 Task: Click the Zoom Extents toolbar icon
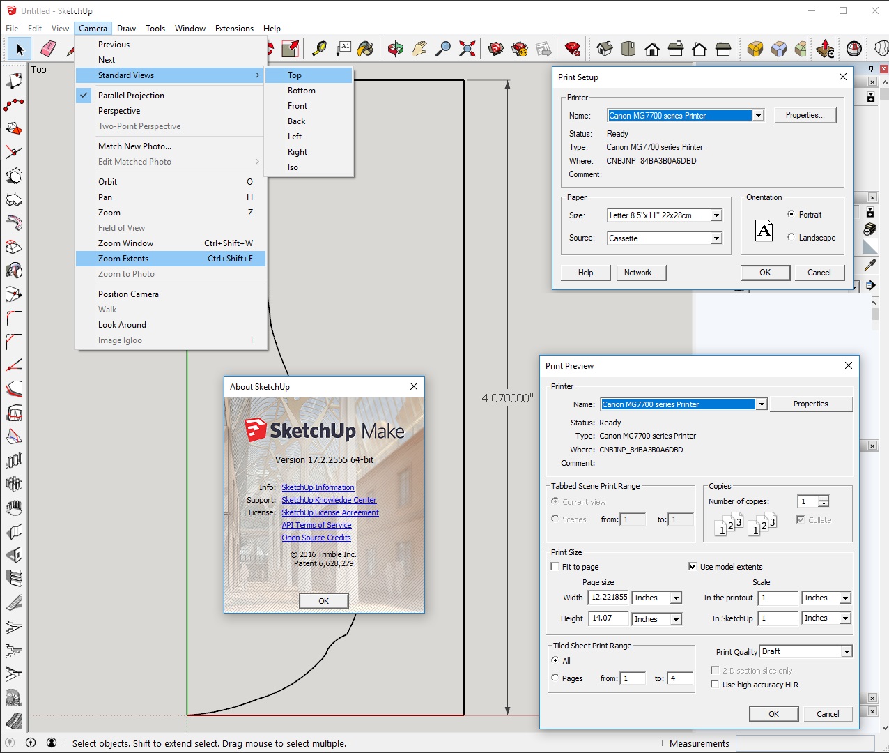[467, 49]
